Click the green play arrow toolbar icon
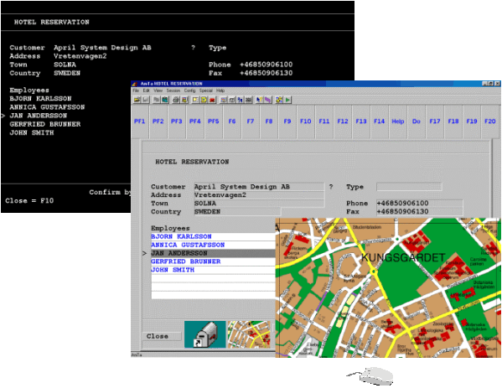Viewport: 502px width, 388px height. click(287, 100)
